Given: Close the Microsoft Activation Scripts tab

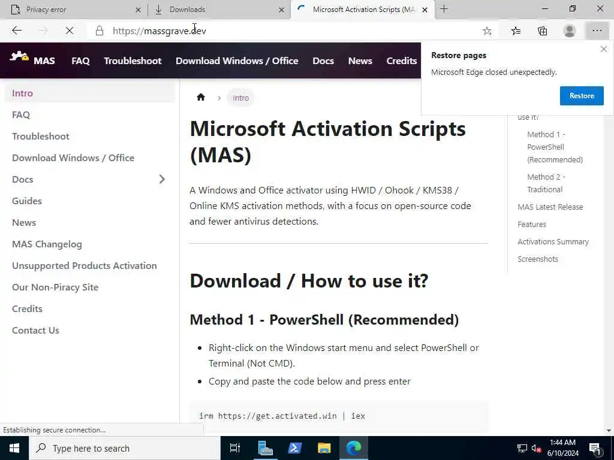Looking at the screenshot, I should [x=425, y=10].
